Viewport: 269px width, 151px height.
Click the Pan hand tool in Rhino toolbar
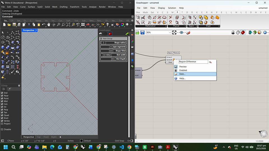(x=49, y=25)
